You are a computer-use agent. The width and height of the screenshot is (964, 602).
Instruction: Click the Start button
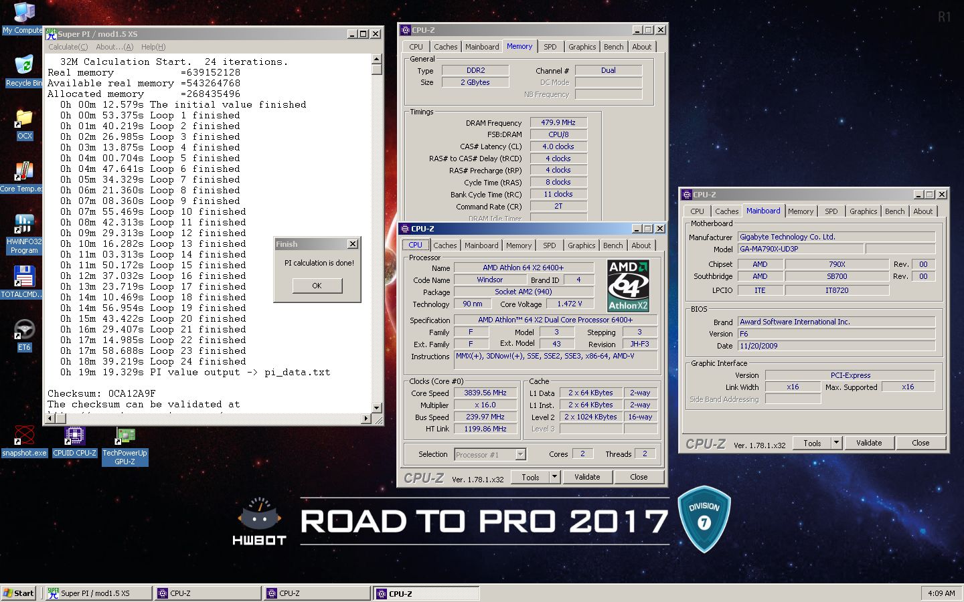tap(19, 593)
